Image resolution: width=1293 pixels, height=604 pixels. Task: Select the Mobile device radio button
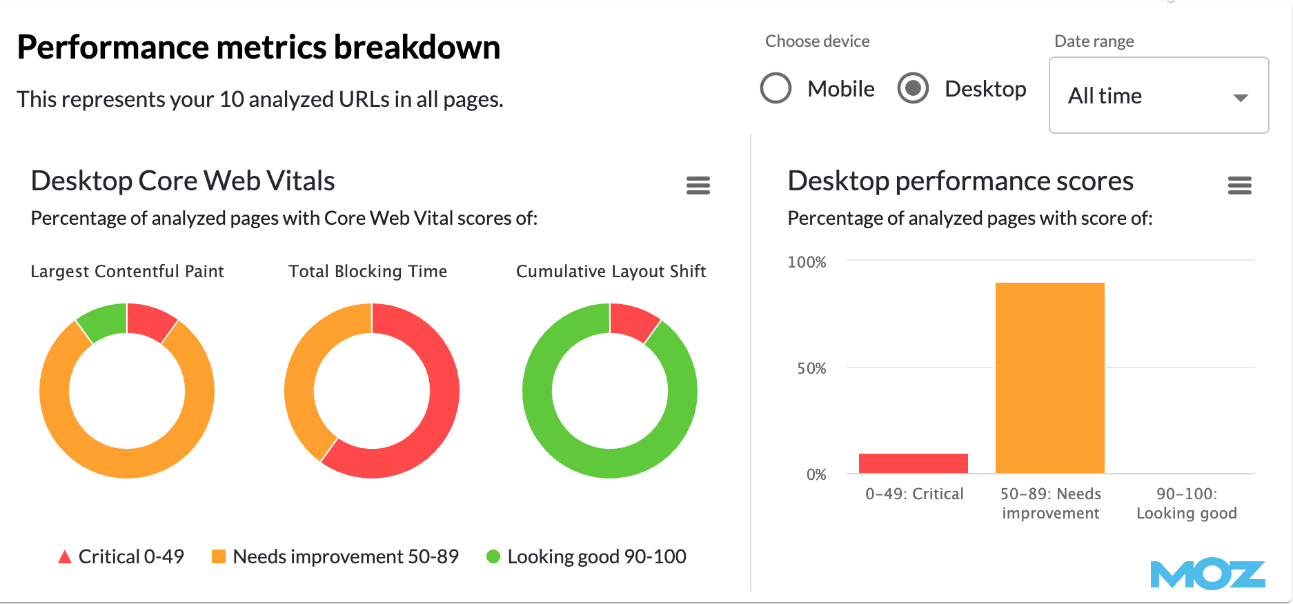(776, 88)
